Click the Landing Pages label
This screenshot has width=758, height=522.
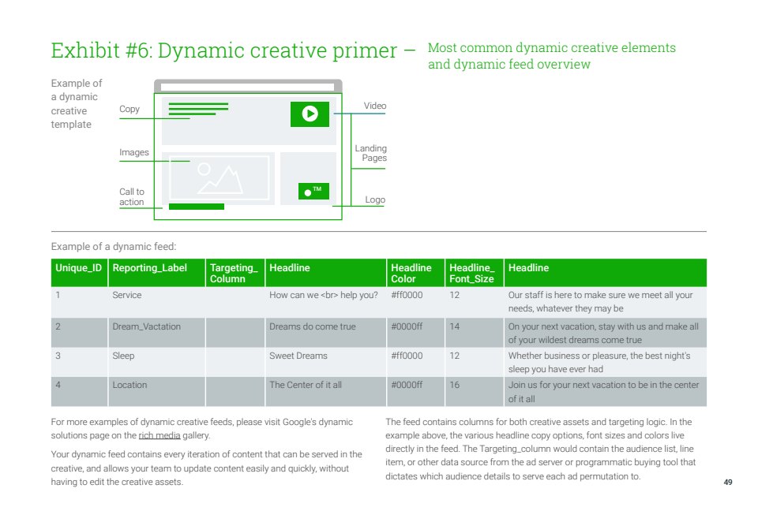[x=371, y=153]
